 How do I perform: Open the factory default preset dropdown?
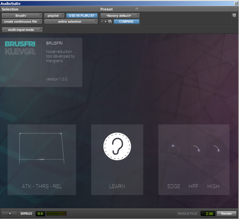pyautogui.click(x=120, y=16)
